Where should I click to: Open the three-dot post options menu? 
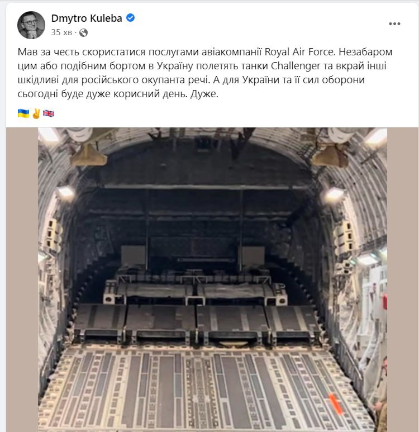coord(394,24)
